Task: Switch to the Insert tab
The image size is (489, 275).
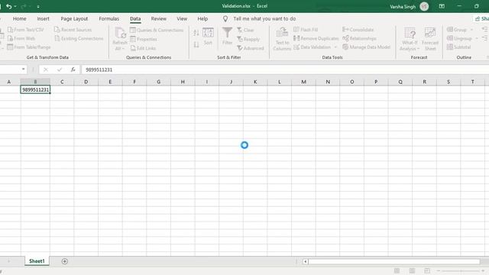Action: (43, 18)
